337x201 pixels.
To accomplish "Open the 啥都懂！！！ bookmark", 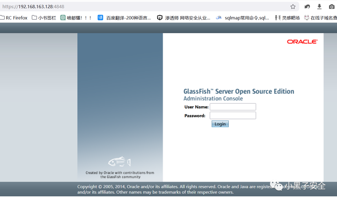I will tap(76, 18).
